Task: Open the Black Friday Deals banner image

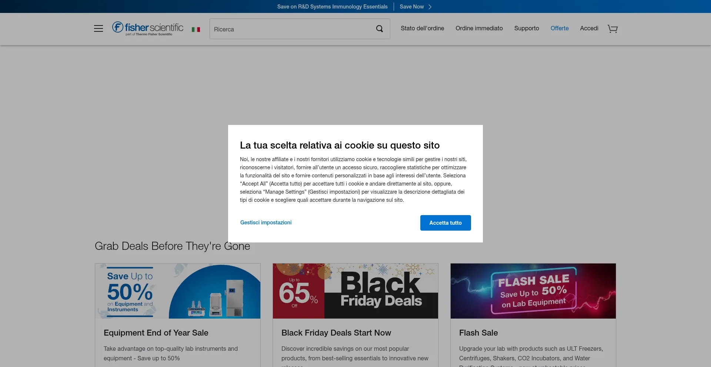Action: point(355,291)
